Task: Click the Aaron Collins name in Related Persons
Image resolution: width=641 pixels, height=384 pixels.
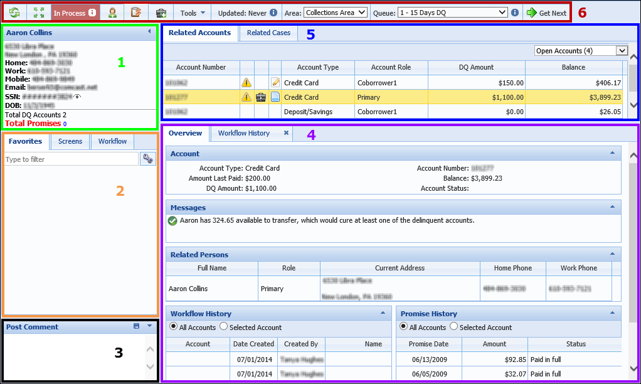Action: tap(188, 289)
